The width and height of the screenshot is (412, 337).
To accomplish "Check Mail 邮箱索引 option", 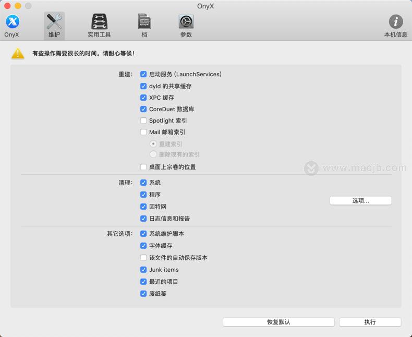I will tap(143, 132).
